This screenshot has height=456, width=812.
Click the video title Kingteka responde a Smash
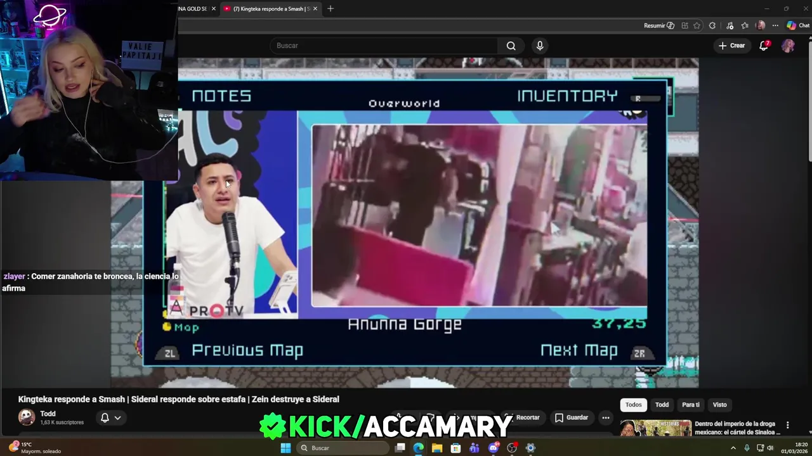pos(179,399)
